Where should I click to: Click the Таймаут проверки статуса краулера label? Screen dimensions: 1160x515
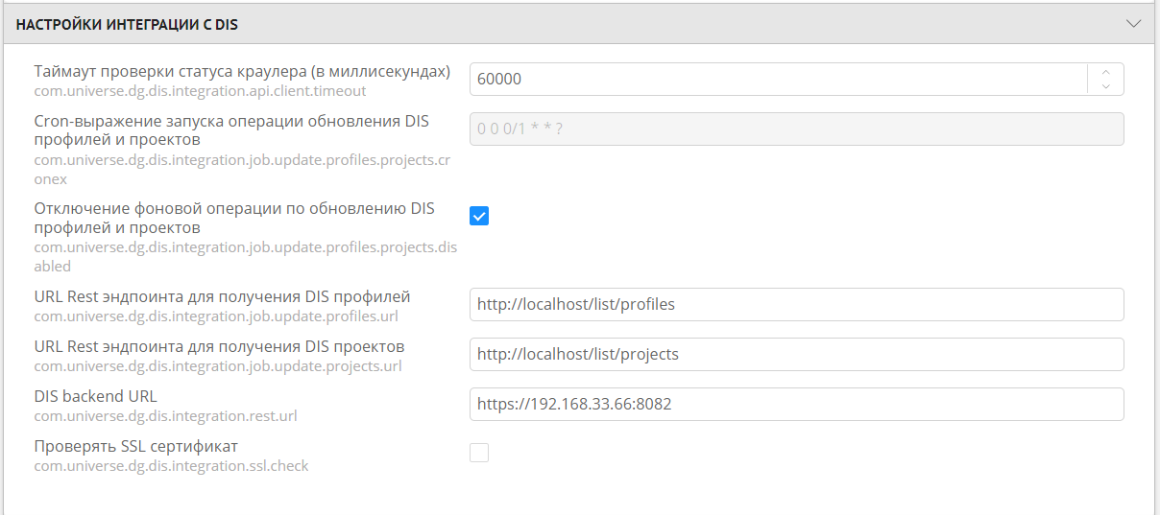[242, 72]
